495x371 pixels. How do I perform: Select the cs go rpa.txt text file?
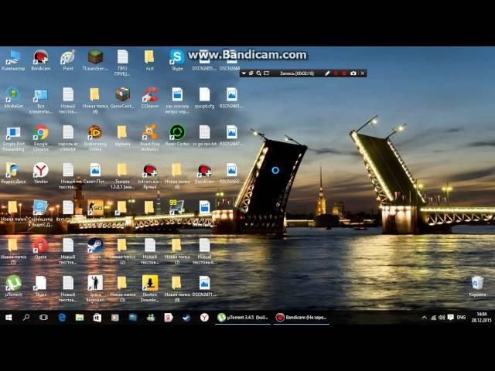click(x=204, y=136)
